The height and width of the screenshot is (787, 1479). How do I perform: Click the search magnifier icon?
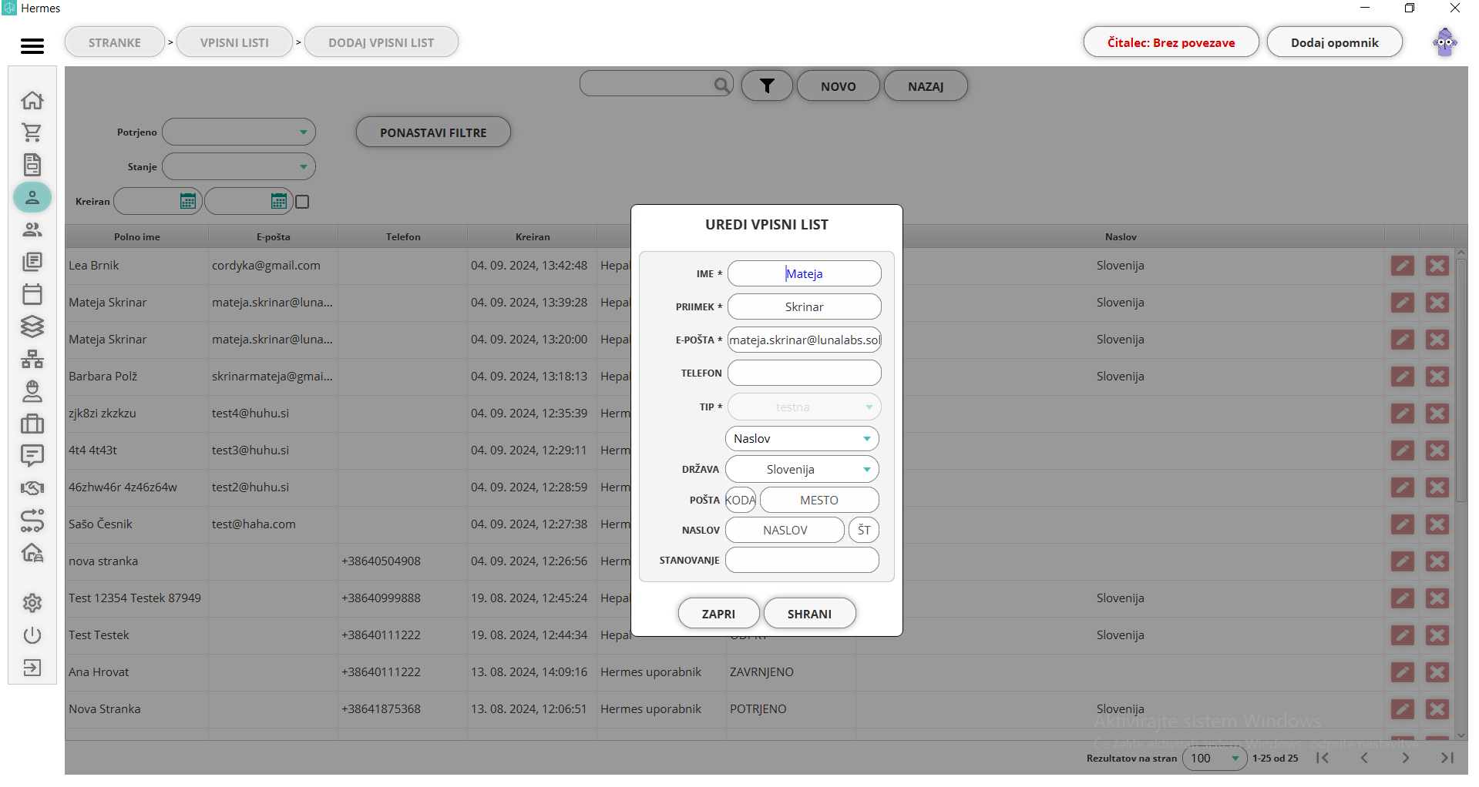pos(721,85)
